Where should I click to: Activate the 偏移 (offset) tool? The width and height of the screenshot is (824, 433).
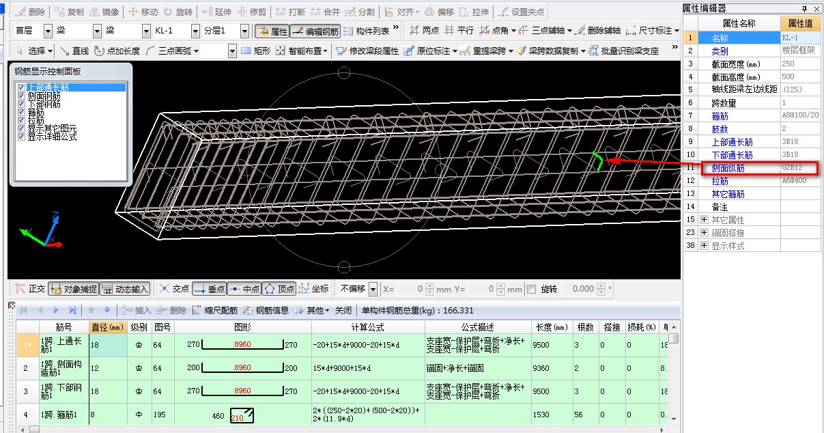click(x=439, y=12)
